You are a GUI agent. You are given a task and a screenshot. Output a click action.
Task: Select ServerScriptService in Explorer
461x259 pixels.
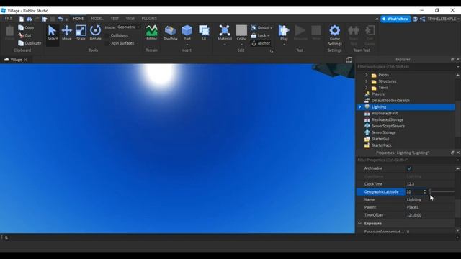coord(388,126)
